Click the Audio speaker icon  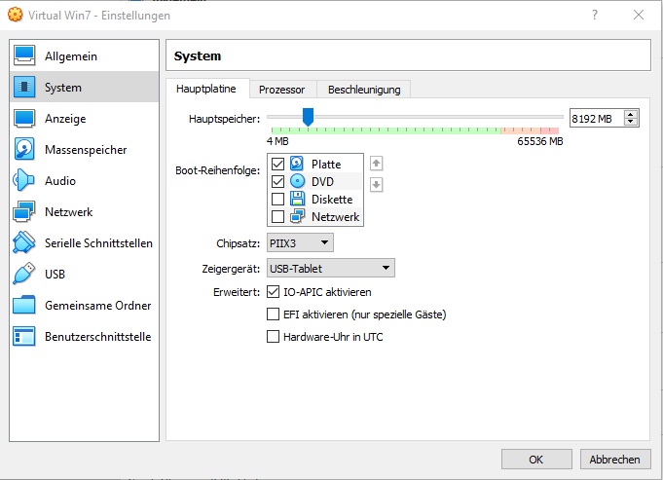(23, 180)
